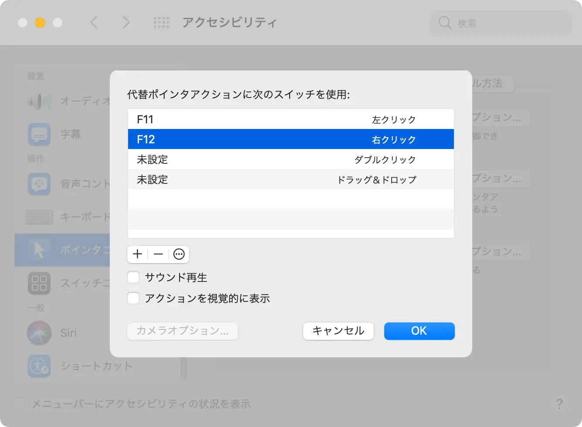This screenshot has width=582, height=427.
Task: Select the ダブルクリック row in the list
Action: coord(291,159)
